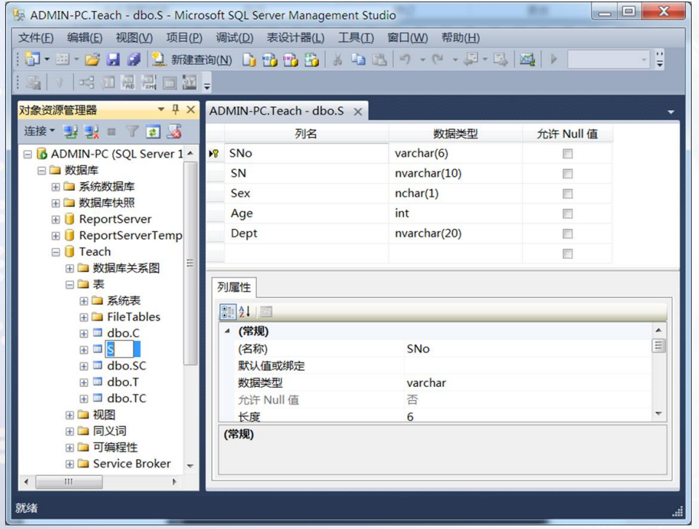Click the nvarchar(20) data type cell for Dept
Viewport: 699px width, 529px height.
(x=455, y=233)
